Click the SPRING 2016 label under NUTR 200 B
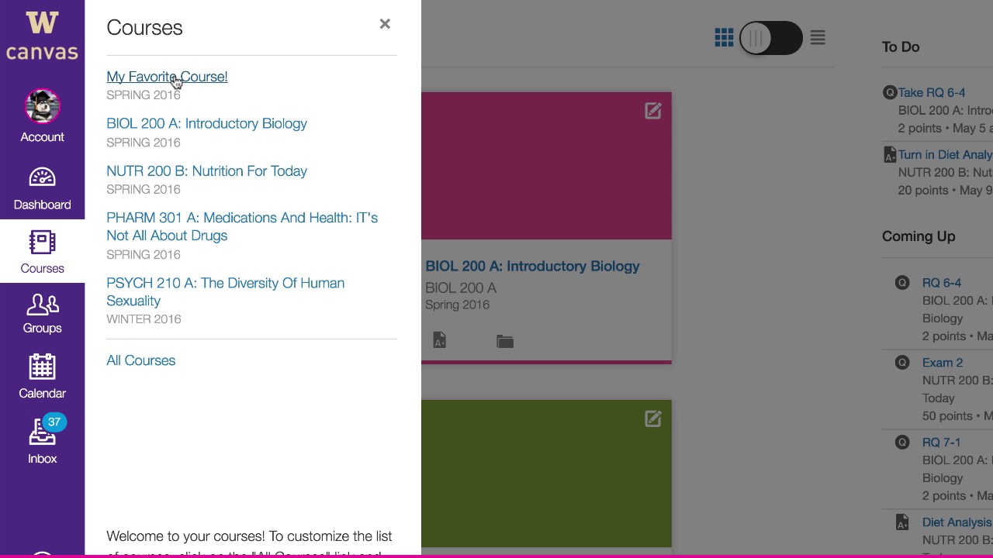Viewport: 993px width, 558px height. point(144,189)
